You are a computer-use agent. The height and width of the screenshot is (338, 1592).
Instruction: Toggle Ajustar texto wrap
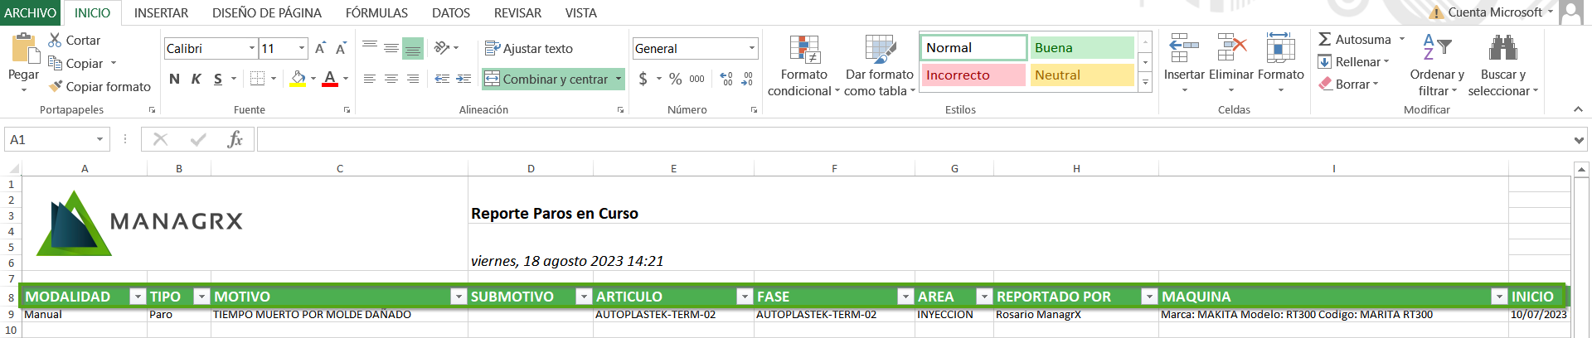(528, 49)
